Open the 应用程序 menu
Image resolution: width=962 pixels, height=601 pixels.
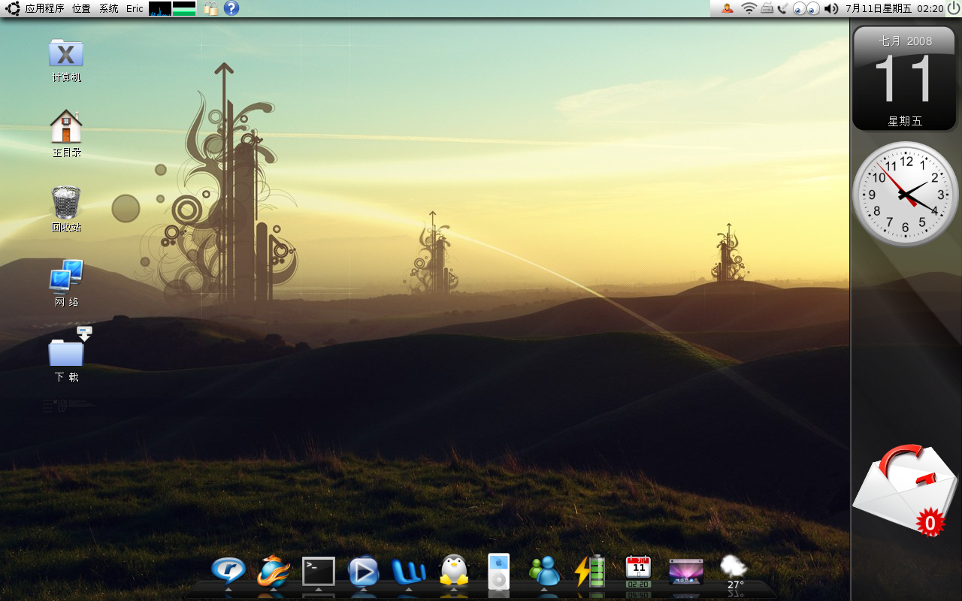[x=44, y=8]
